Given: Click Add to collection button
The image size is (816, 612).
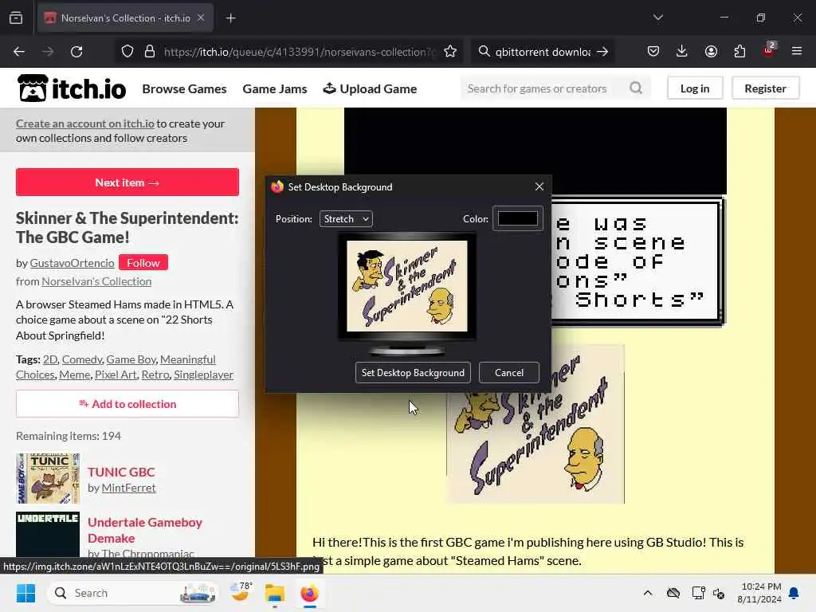Looking at the screenshot, I should pyautogui.click(x=127, y=404).
